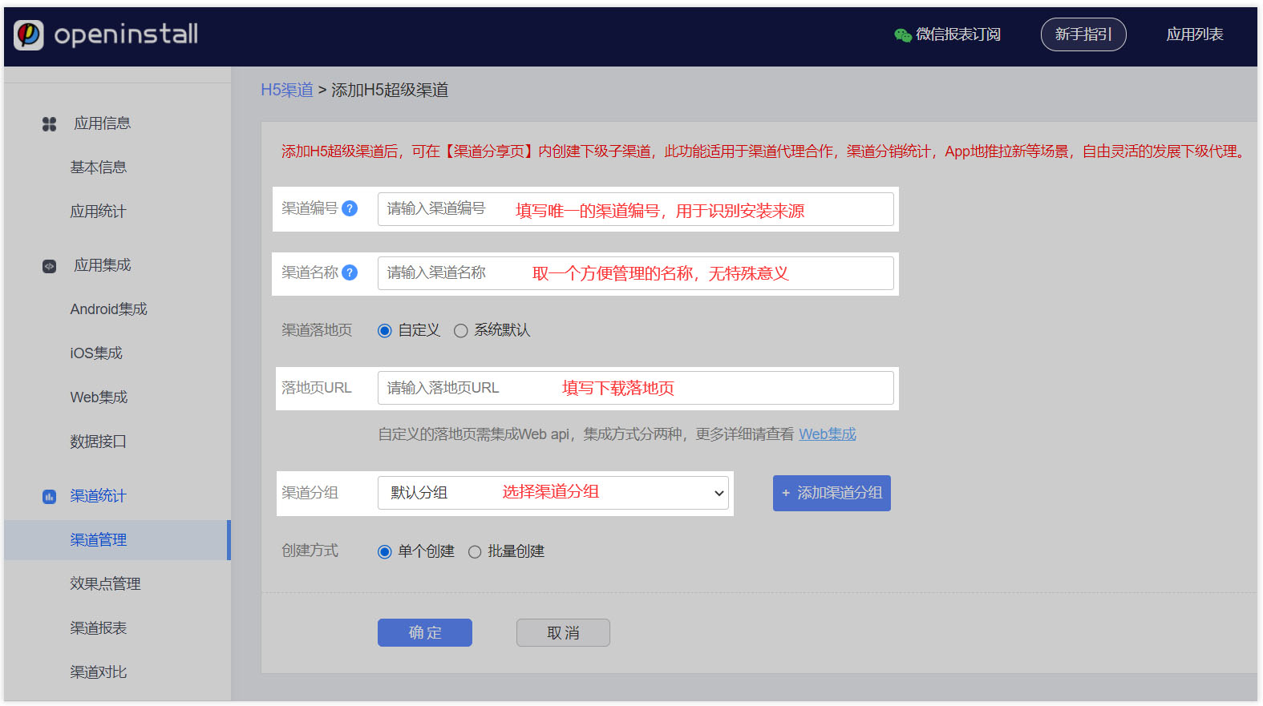The image size is (1263, 706).
Task: Click the 添加渠道分组 button
Action: pos(832,494)
